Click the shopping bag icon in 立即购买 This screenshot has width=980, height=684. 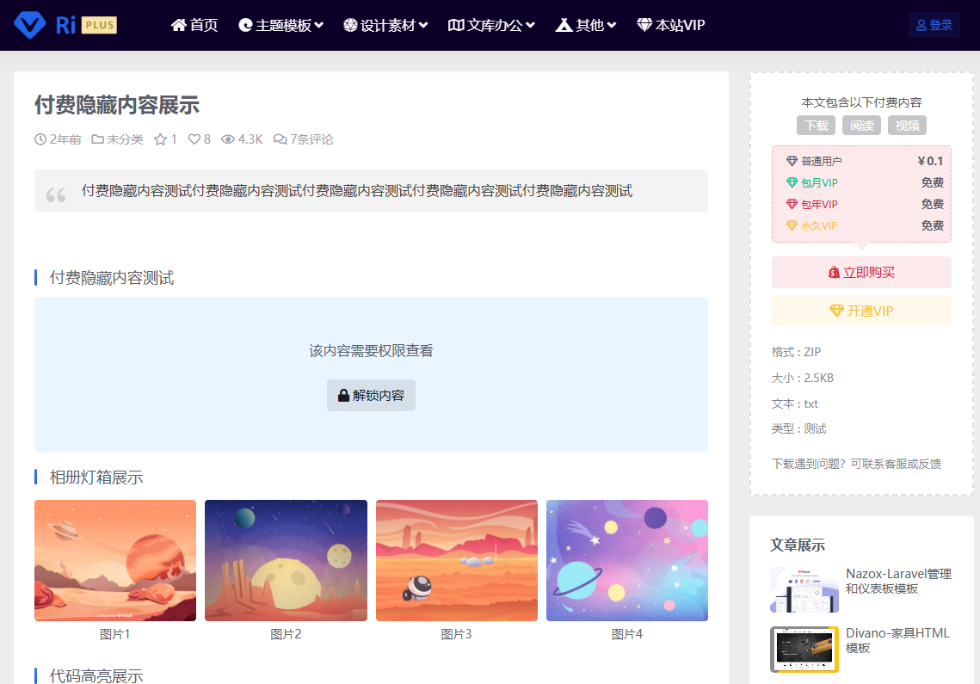coord(834,273)
